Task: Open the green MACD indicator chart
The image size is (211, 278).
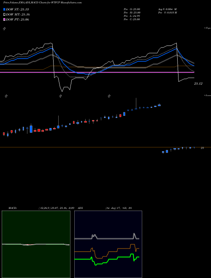Action: (36, 244)
